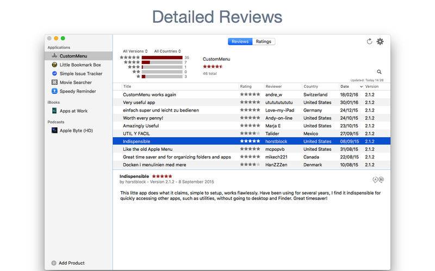Click the CustomMenu app icon in sidebar
The height and width of the screenshot is (271, 435).
[54, 56]
